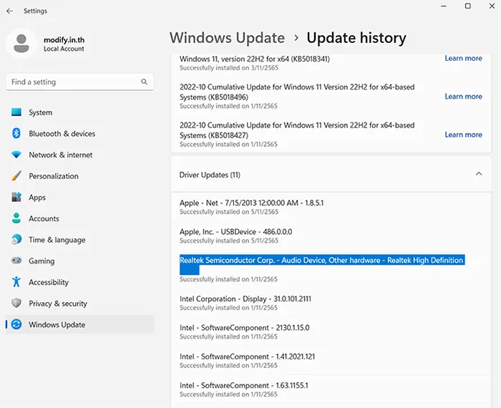
Task: Click modify.in.th account name
Action: pyautogui.click(x=64, y=39)
